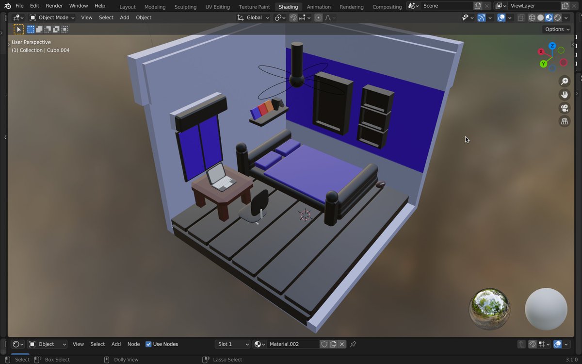582x364 pixels.
Task: Open node editor Object shader type dropdown
Action: click(x=48, y=344)
